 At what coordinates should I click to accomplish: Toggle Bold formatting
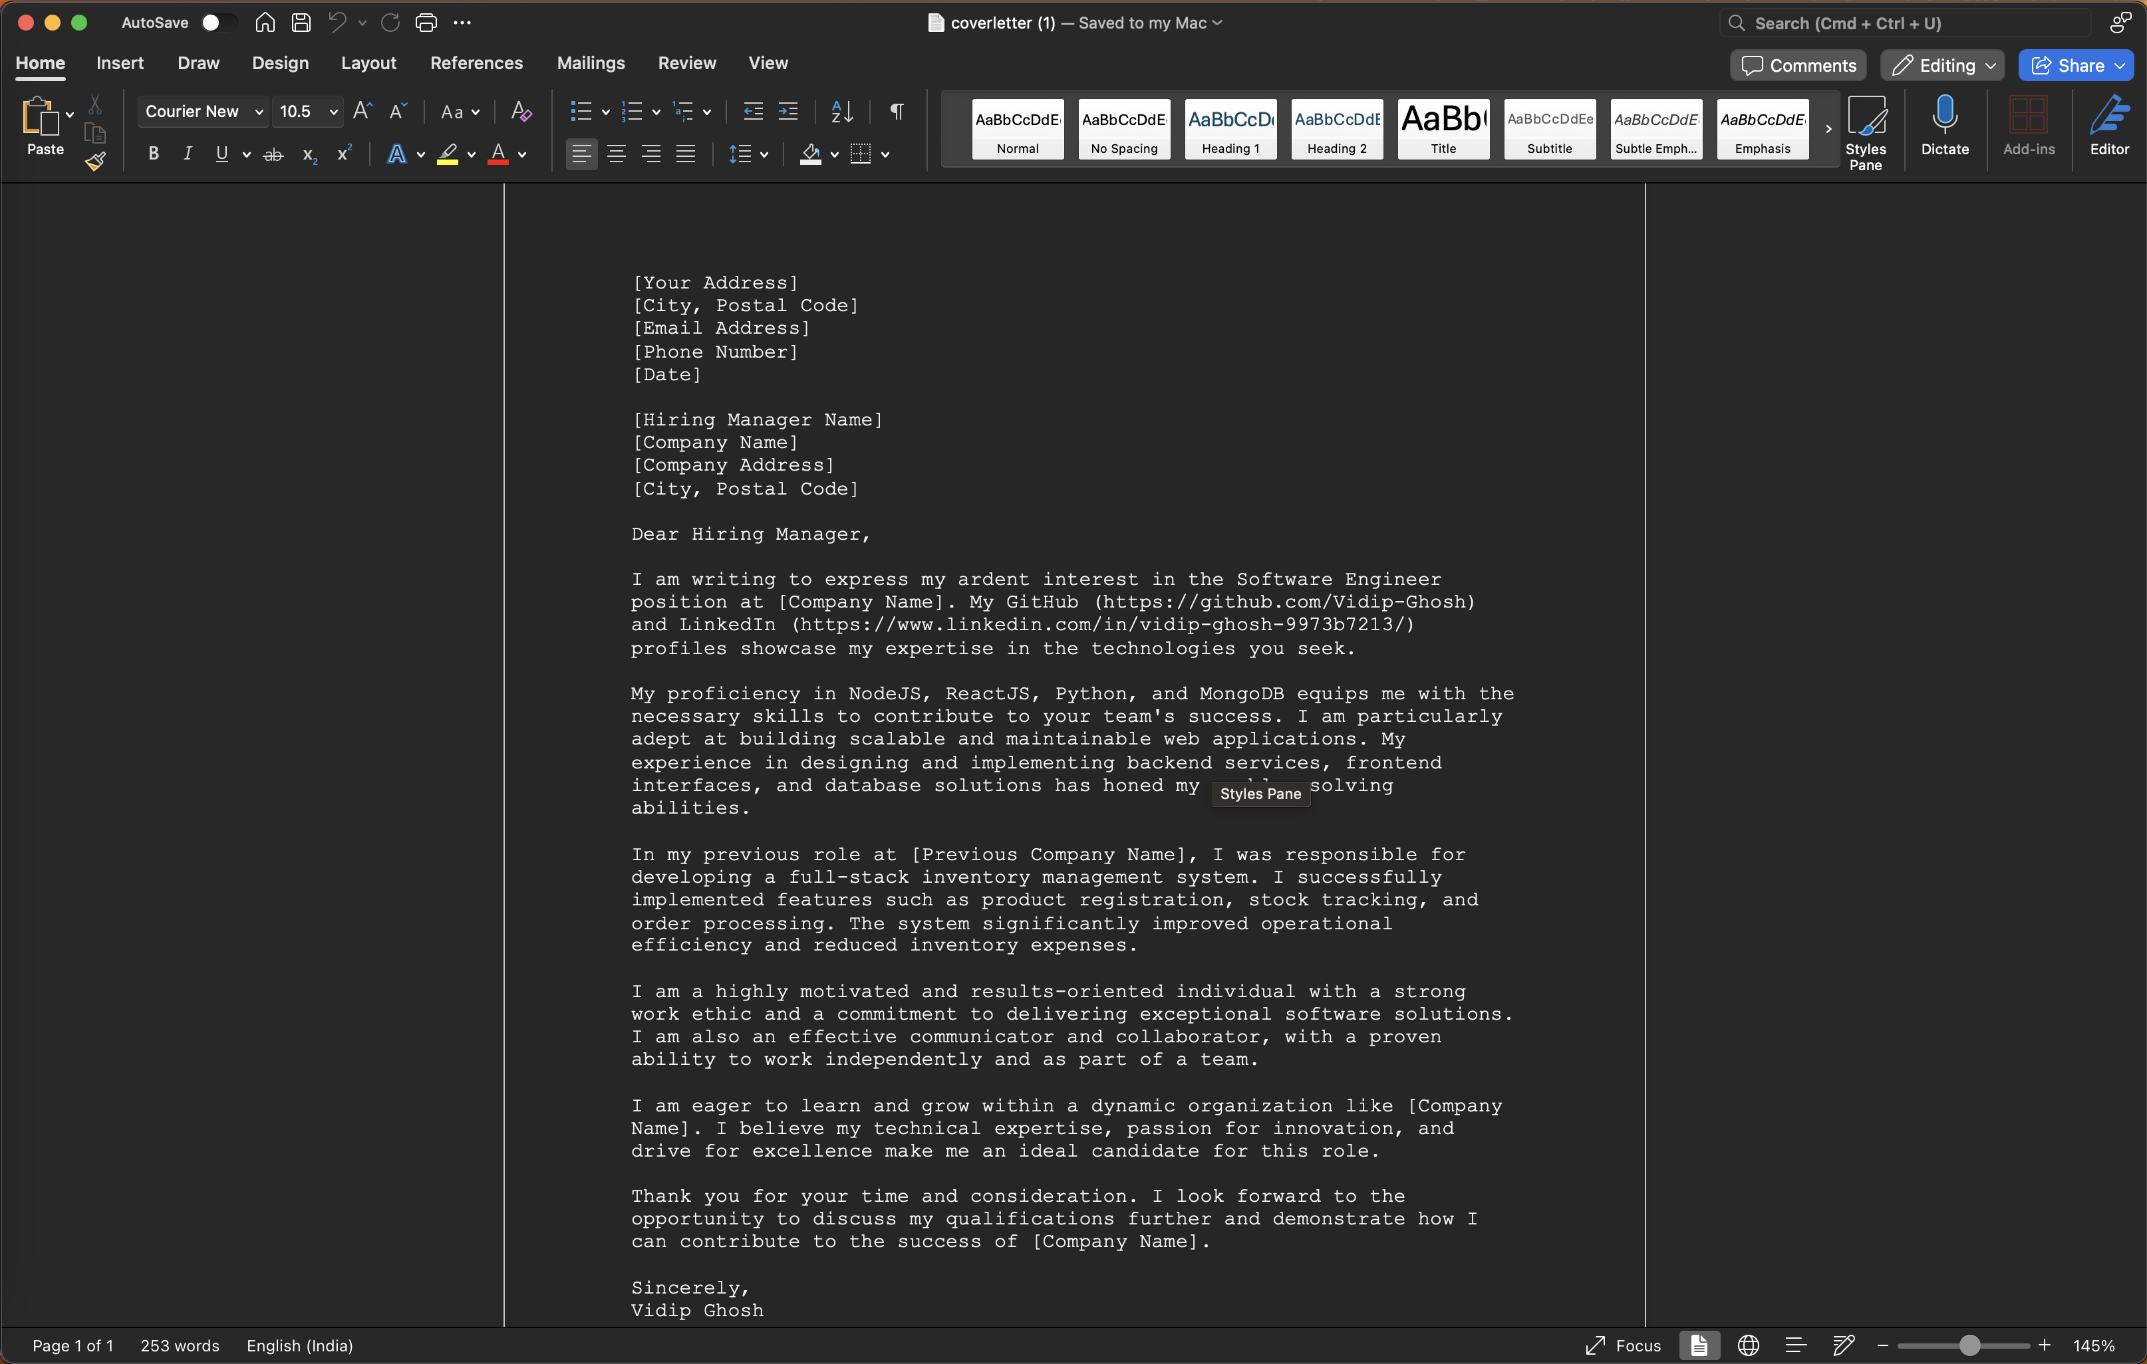click(x=154, y=155)
